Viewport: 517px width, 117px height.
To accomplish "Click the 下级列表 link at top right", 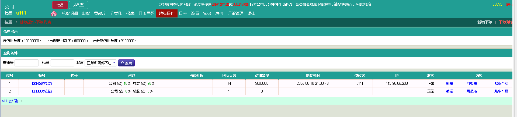I will (506, 22).
